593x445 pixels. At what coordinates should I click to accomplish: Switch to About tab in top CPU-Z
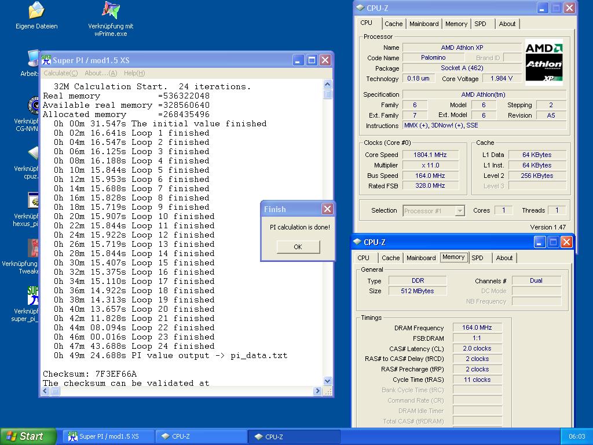click(507, 24)
